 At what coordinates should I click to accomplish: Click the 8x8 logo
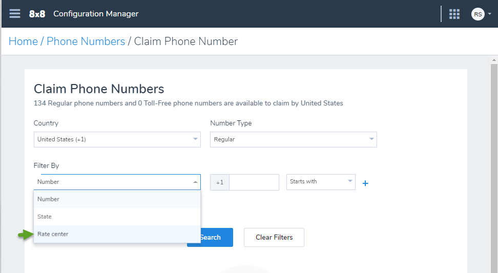point(37,14)
